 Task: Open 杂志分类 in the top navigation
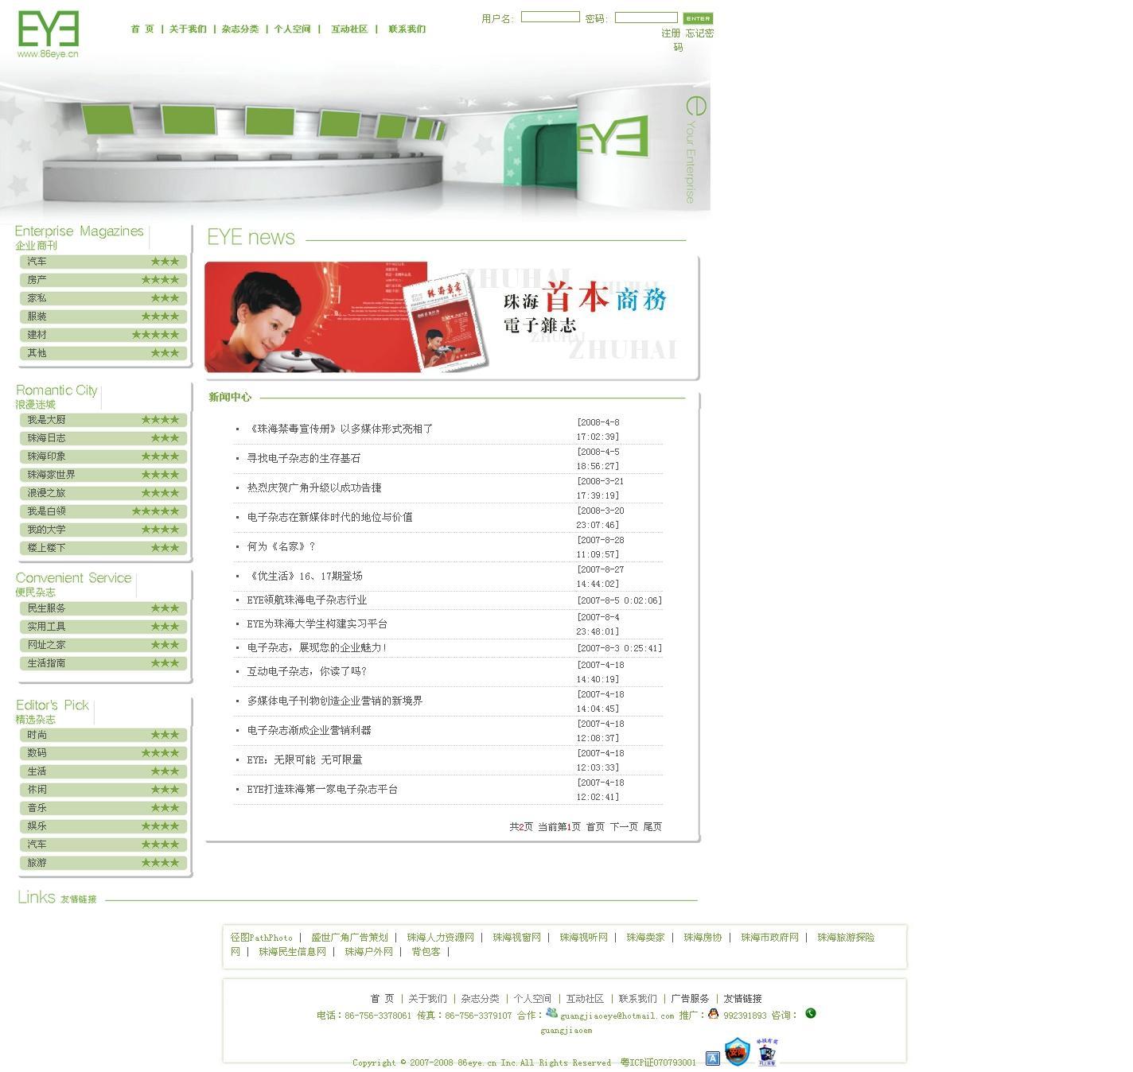click(x=240, y=29)
